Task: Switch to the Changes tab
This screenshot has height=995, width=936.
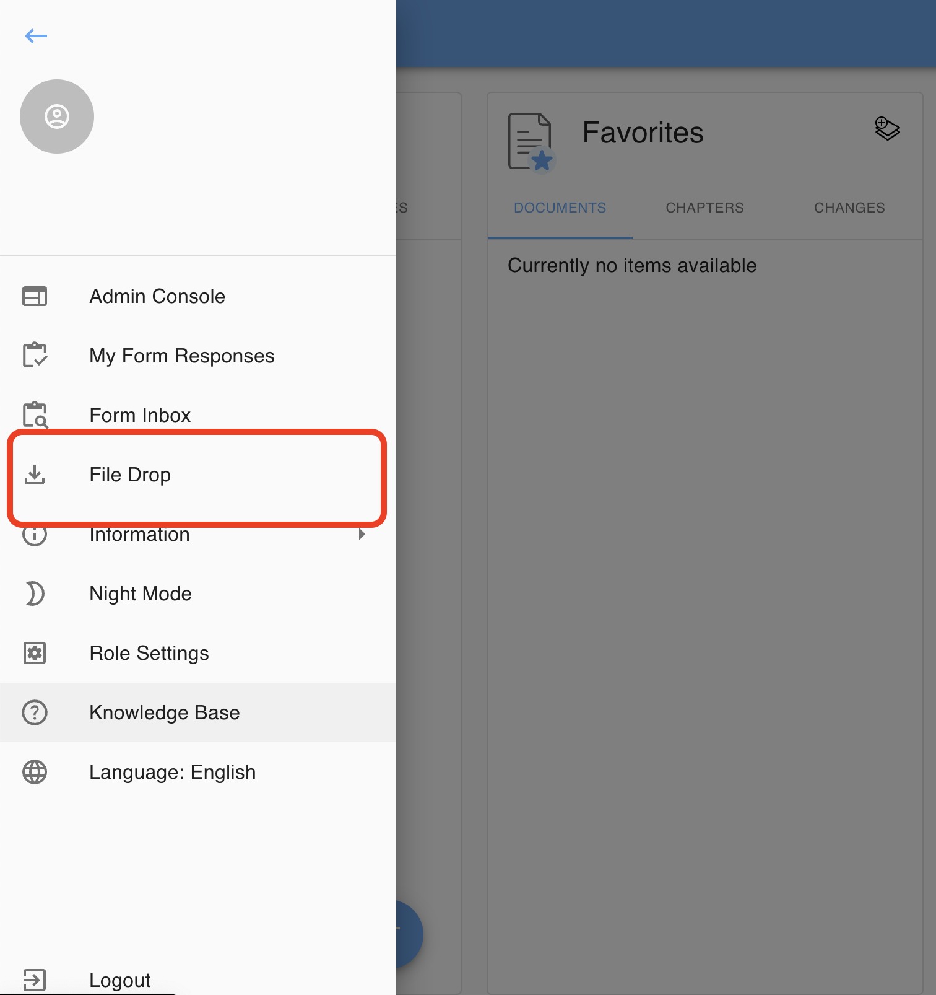Action: coord(849,208)
